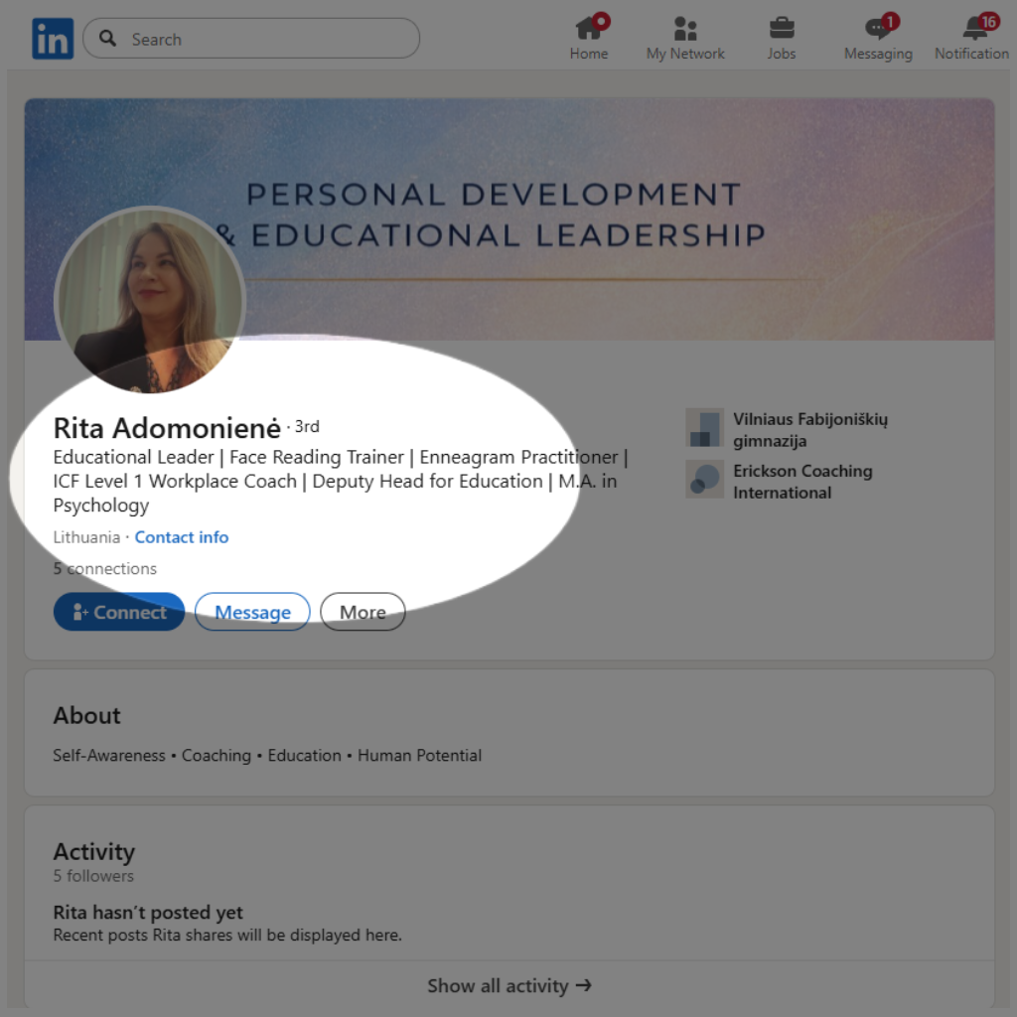The width and height of the screenshot is (1017, 1017).
Task: Click the Vilniaus Fabijoniškių gimnazija logo
Action: (704, 428)
